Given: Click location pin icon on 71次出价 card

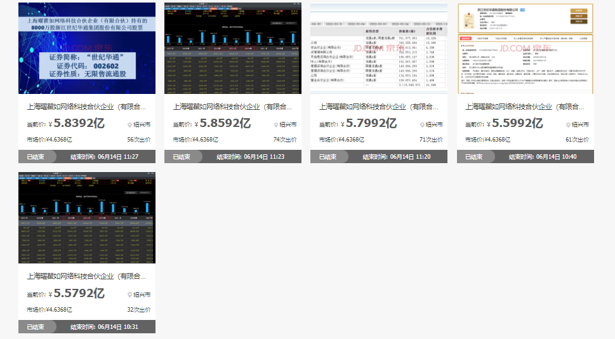Looking at the screenshot, I should click(423, 125).
